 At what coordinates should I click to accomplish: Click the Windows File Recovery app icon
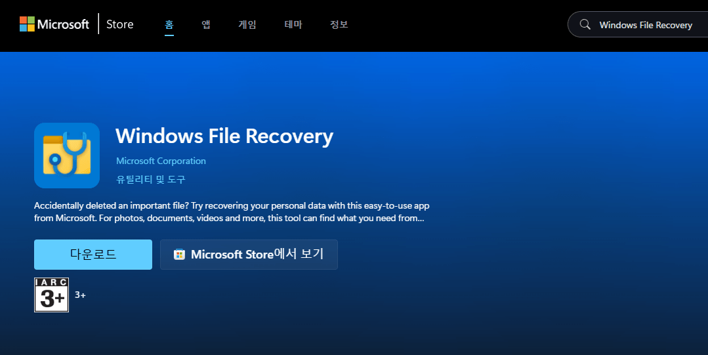(x=67, y=156)
